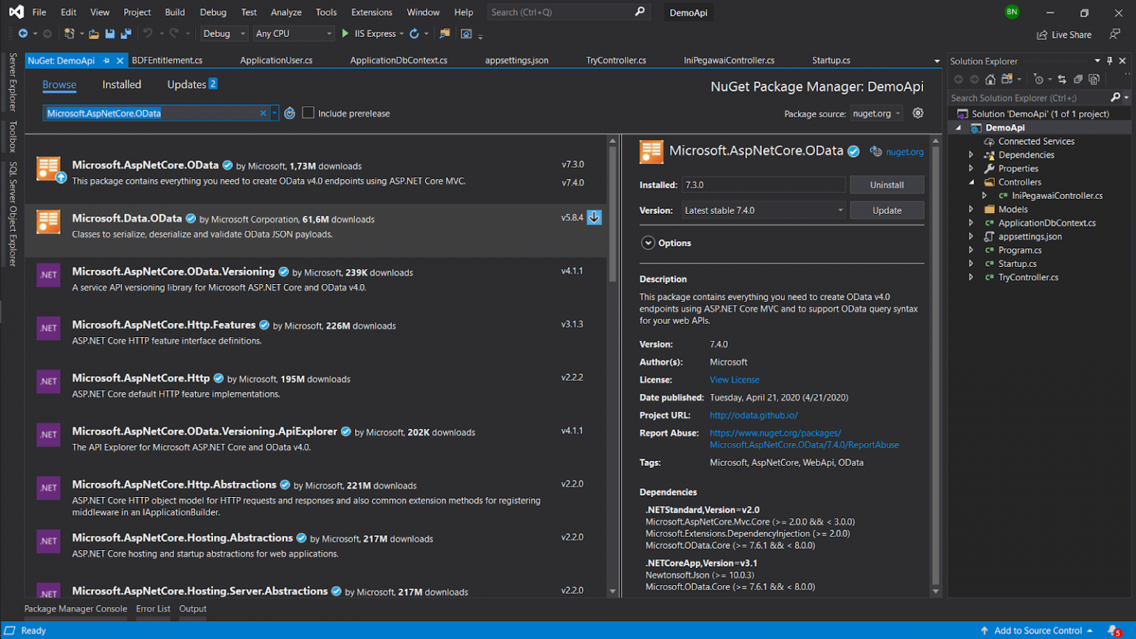1136x639 pixels.
Task: Click the Open File folder icon
Action: click(x=94, y=33)
